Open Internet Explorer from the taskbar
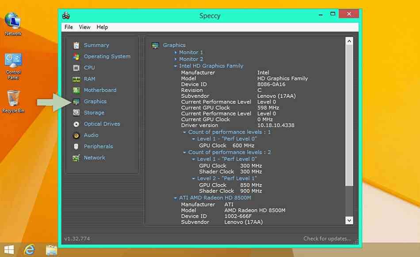 [30, 249]
